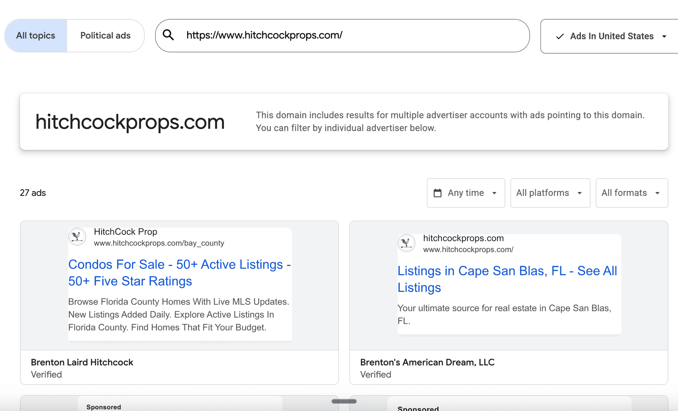Click the 27 ads count label
678x411 pixels.
(33, 193)
